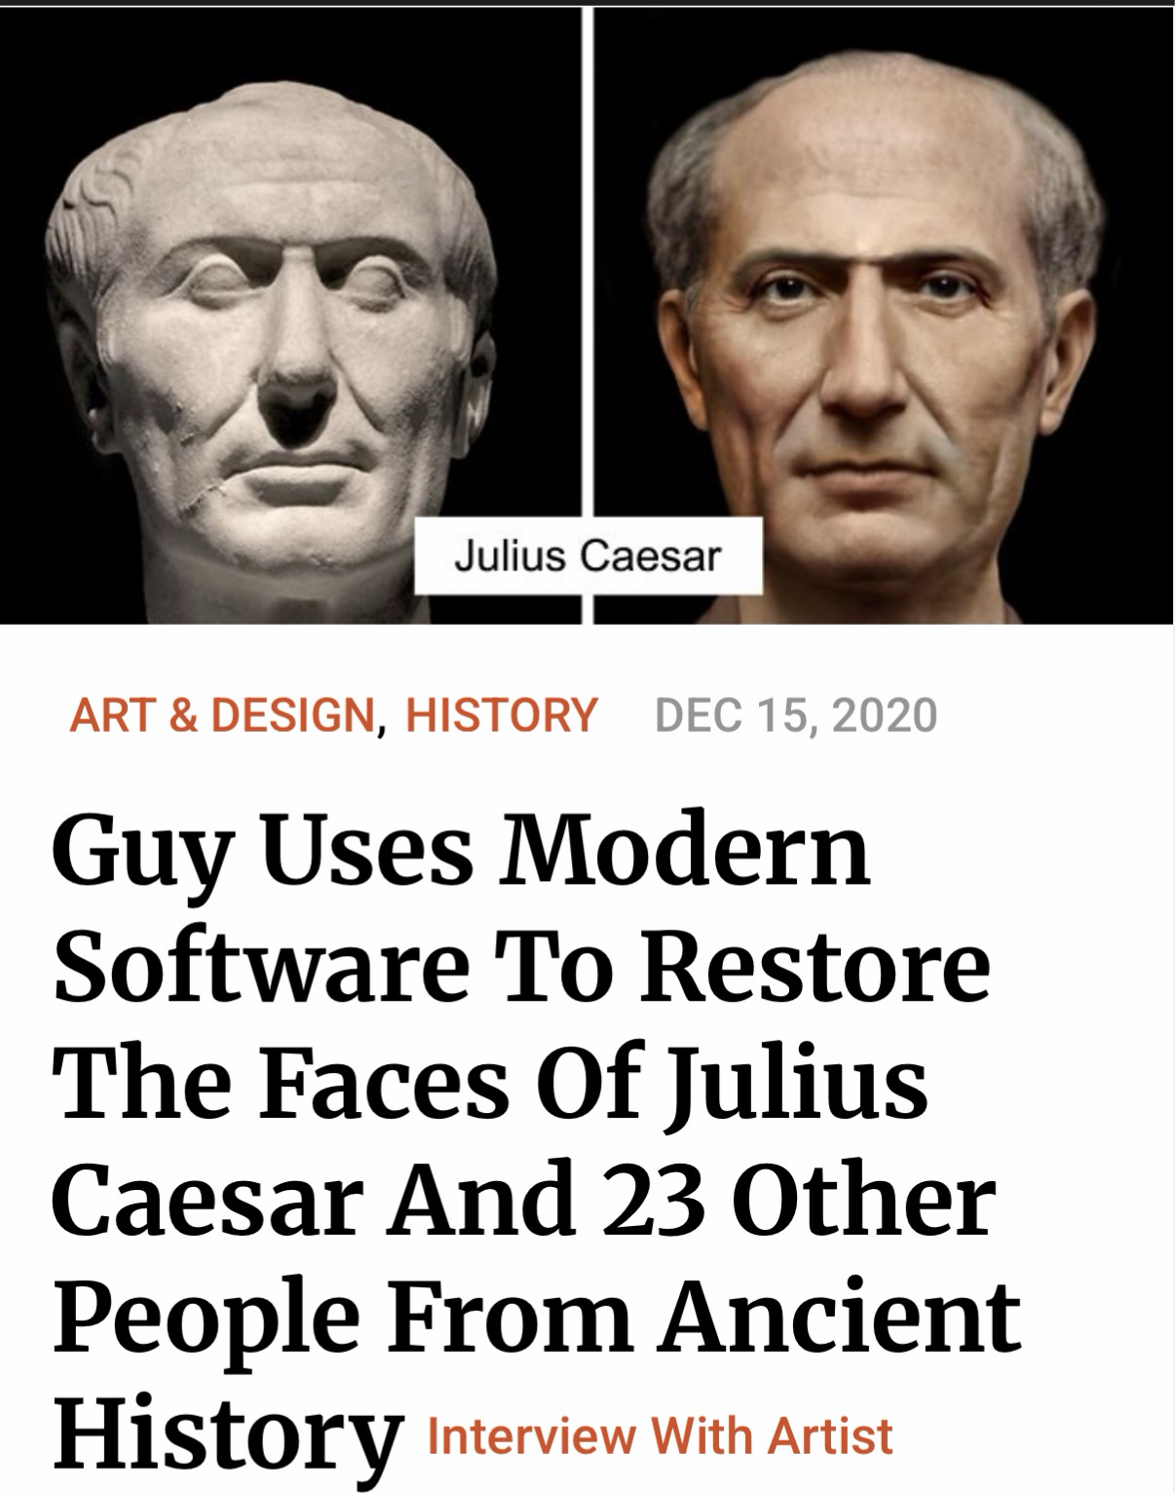This screenshot has height=1493, width=1175.
Task: Select the Interview With Artist tag
Action: click(x=661, y=1436)
